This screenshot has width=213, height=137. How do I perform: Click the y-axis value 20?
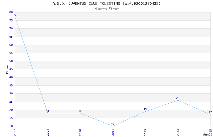tap(11, 110)
